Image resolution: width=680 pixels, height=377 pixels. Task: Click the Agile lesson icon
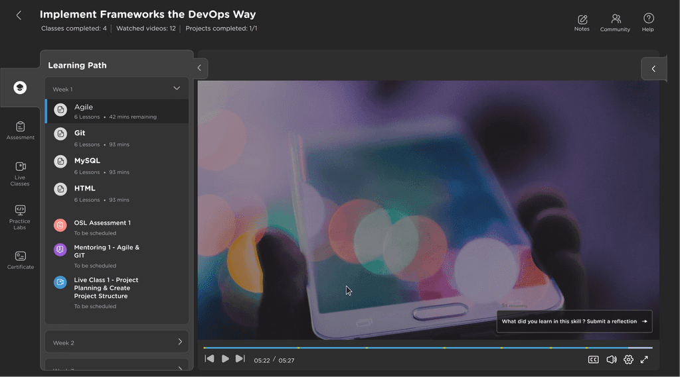coord(60,109)
